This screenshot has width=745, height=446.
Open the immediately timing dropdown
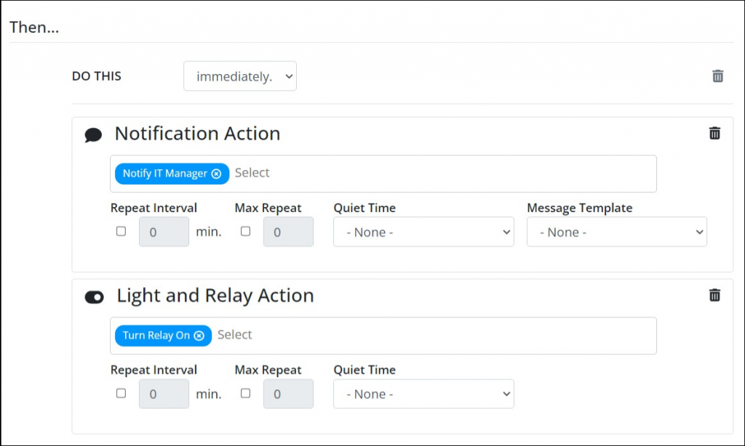tap(240, 76)
